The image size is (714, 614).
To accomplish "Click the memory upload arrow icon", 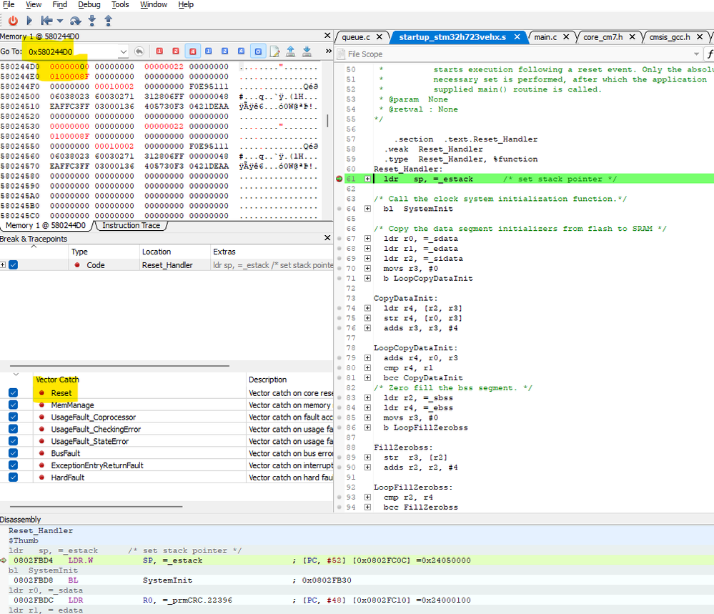I will coord(290,51).
